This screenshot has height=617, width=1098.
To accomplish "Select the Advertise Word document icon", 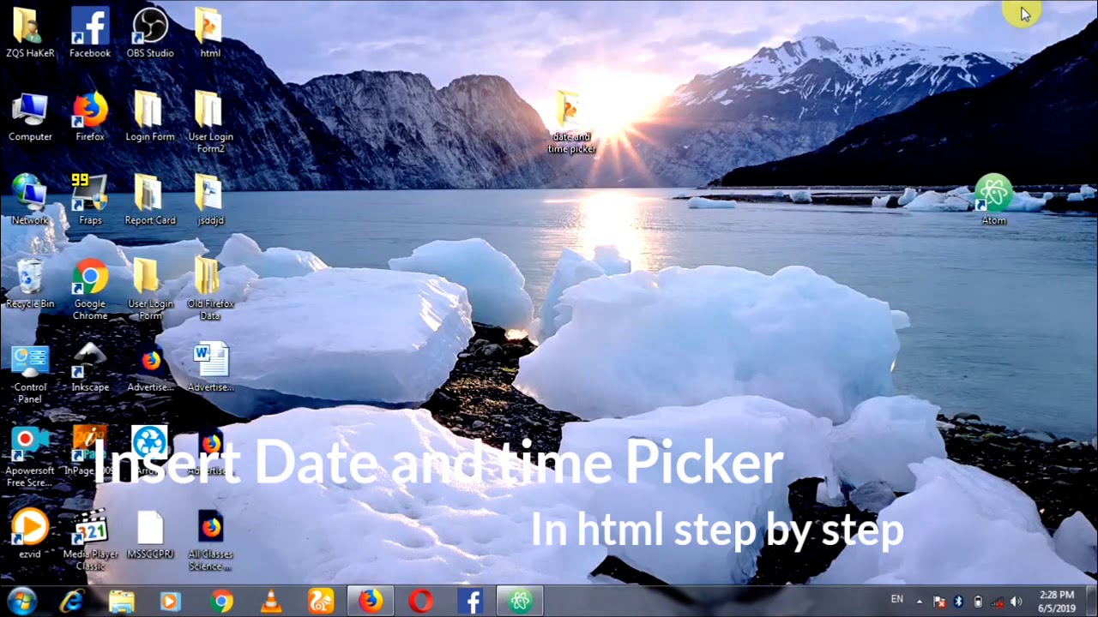I will pos(210,368).
